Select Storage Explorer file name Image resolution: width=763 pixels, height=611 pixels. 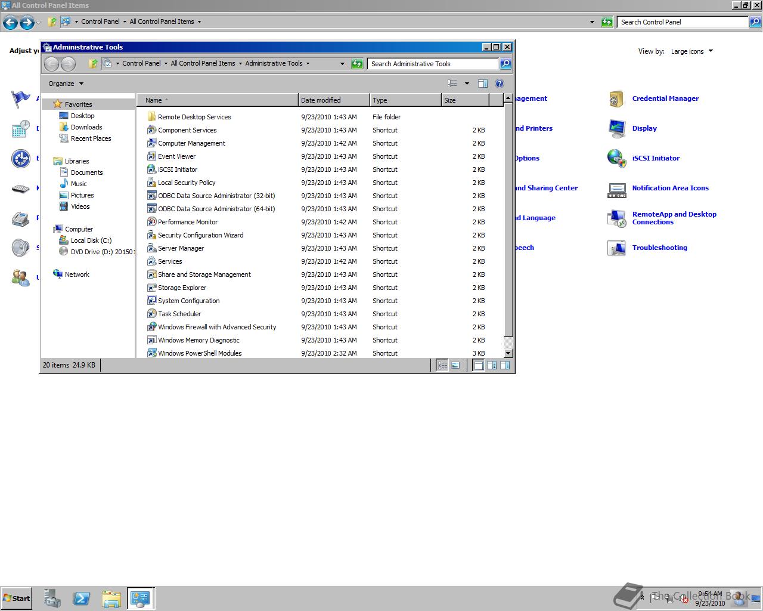pos(182,288)
